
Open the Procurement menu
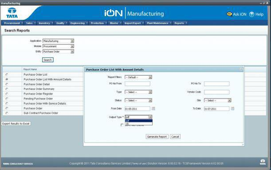[x=13, y=23]
